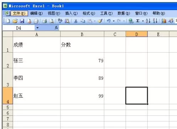The height and width of the screenshot is (129, 177).
Task: Select the cell with score 79
Action: [82, 61]
